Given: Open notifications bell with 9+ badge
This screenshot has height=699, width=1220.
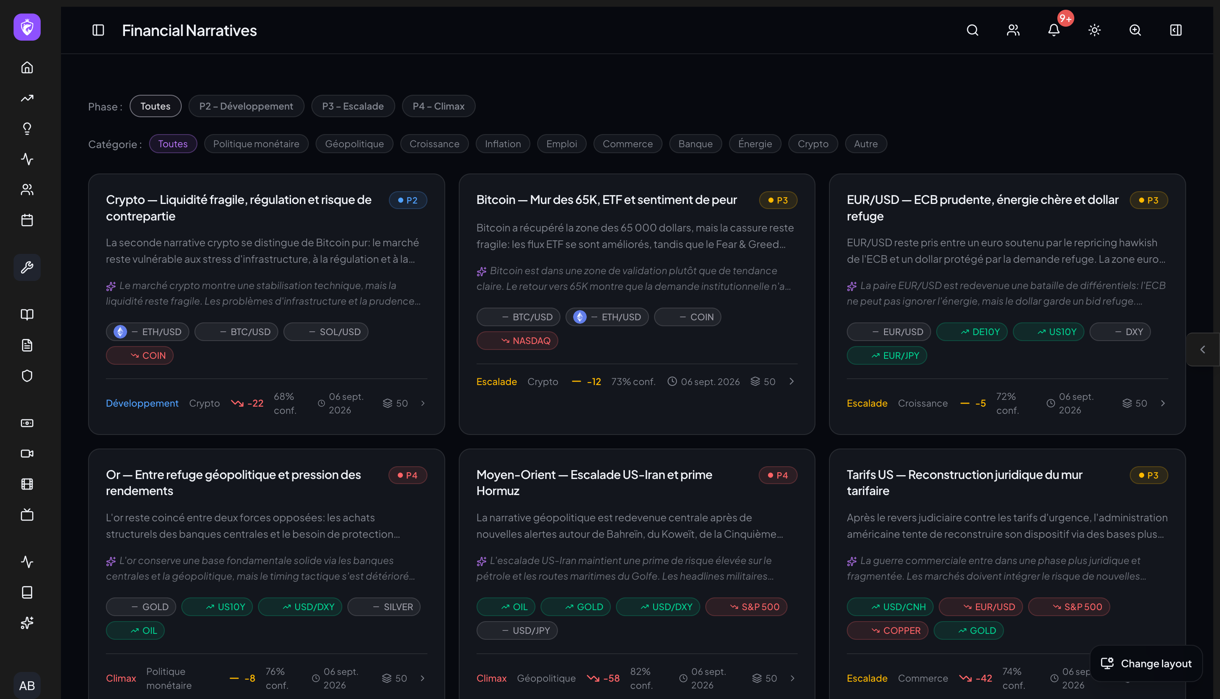Looking at the screenshot, I should 1054,30.
